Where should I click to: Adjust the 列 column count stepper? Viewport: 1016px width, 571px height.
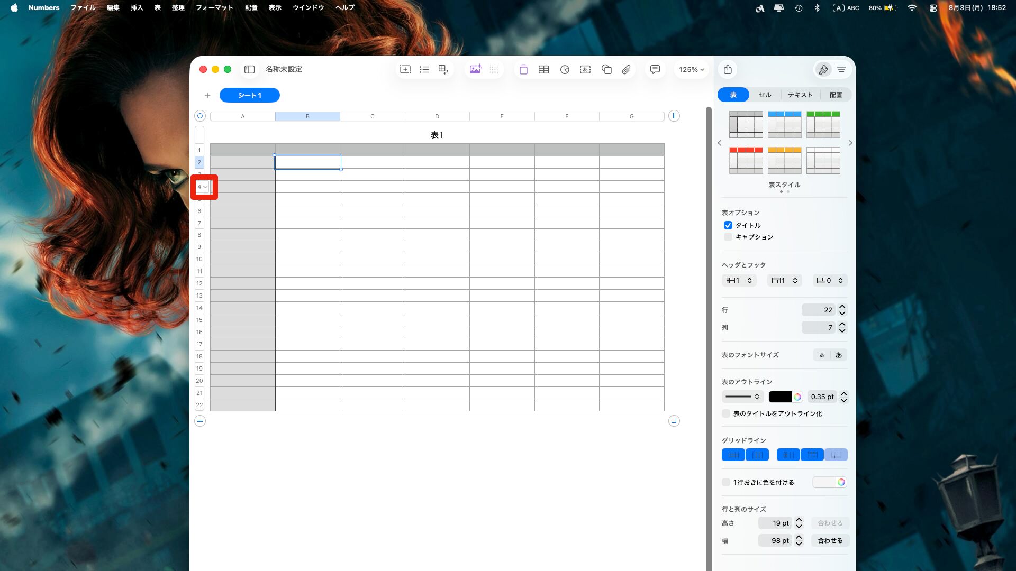pos(842,327)
